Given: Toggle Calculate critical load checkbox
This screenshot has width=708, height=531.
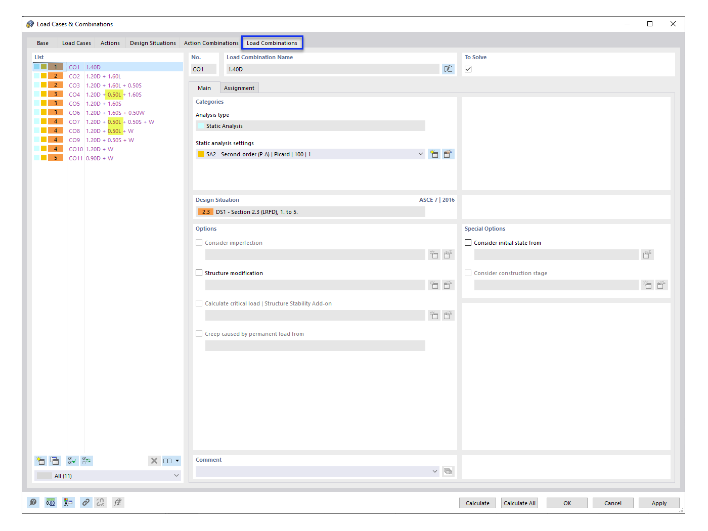Looking at the screenshot, I should coord(199,303).
